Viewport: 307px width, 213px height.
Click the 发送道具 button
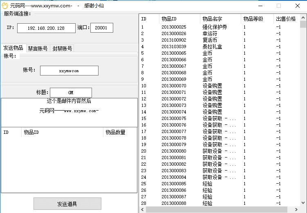click(x=67, y=204)
